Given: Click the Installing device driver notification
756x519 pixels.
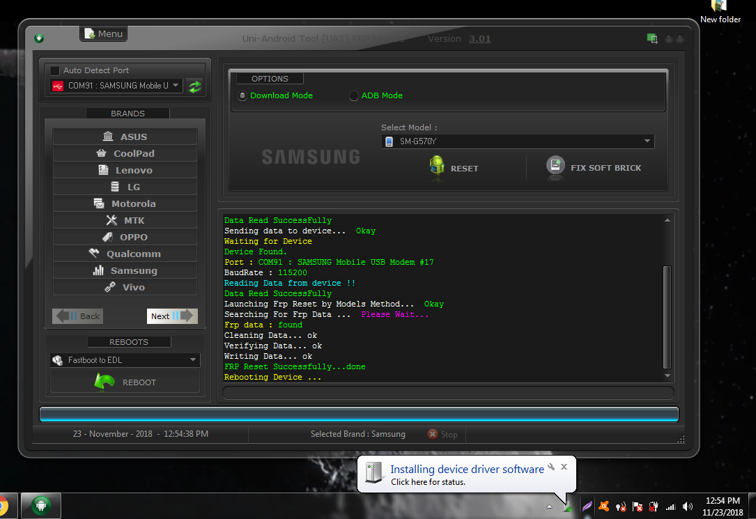Looking at the screenshot, I should coord(467,474).
